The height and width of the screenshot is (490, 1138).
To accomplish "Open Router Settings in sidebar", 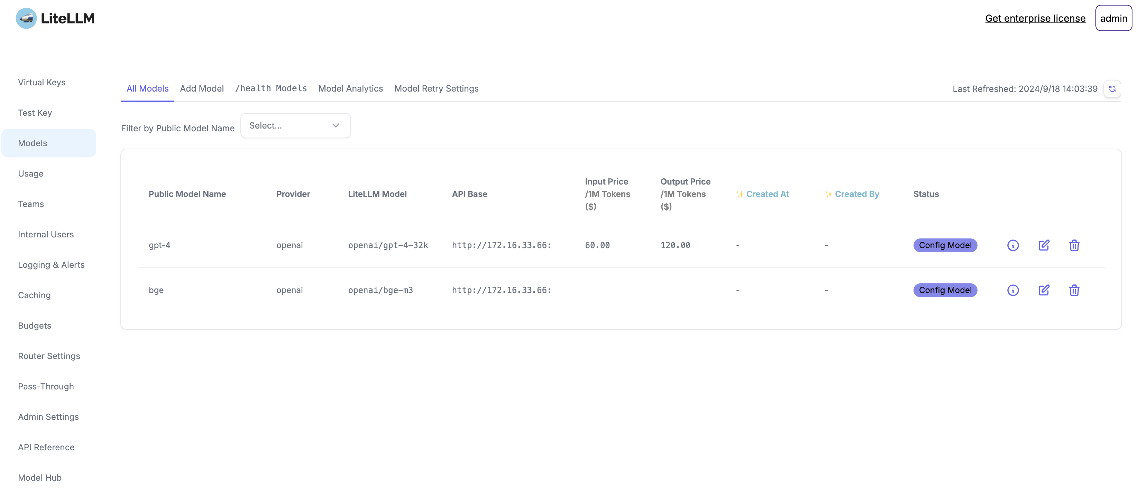I will (x=49, y=356).
